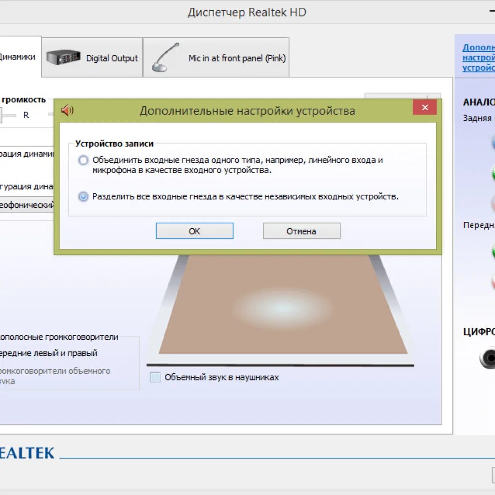Click the Digital Output receiver icon
This screenshot has height=495, width=495.
63,58
